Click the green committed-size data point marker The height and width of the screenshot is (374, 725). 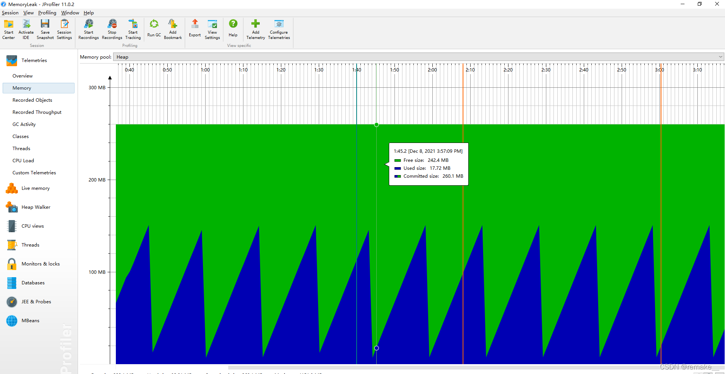376,124
